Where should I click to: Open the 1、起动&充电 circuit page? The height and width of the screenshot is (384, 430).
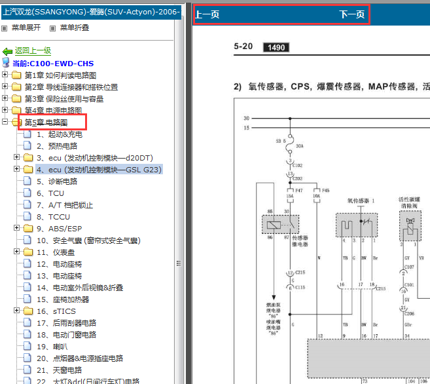pyautogui.click(x=59, y=134)
